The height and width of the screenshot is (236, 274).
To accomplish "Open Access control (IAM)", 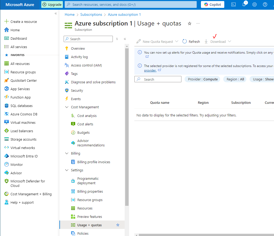I will tap(86, 65).
